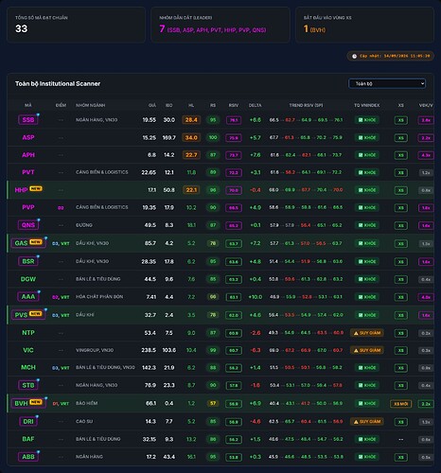441x473 pixels.
Task: Select the AAA ticker
Action: click(x=28, y=297)
